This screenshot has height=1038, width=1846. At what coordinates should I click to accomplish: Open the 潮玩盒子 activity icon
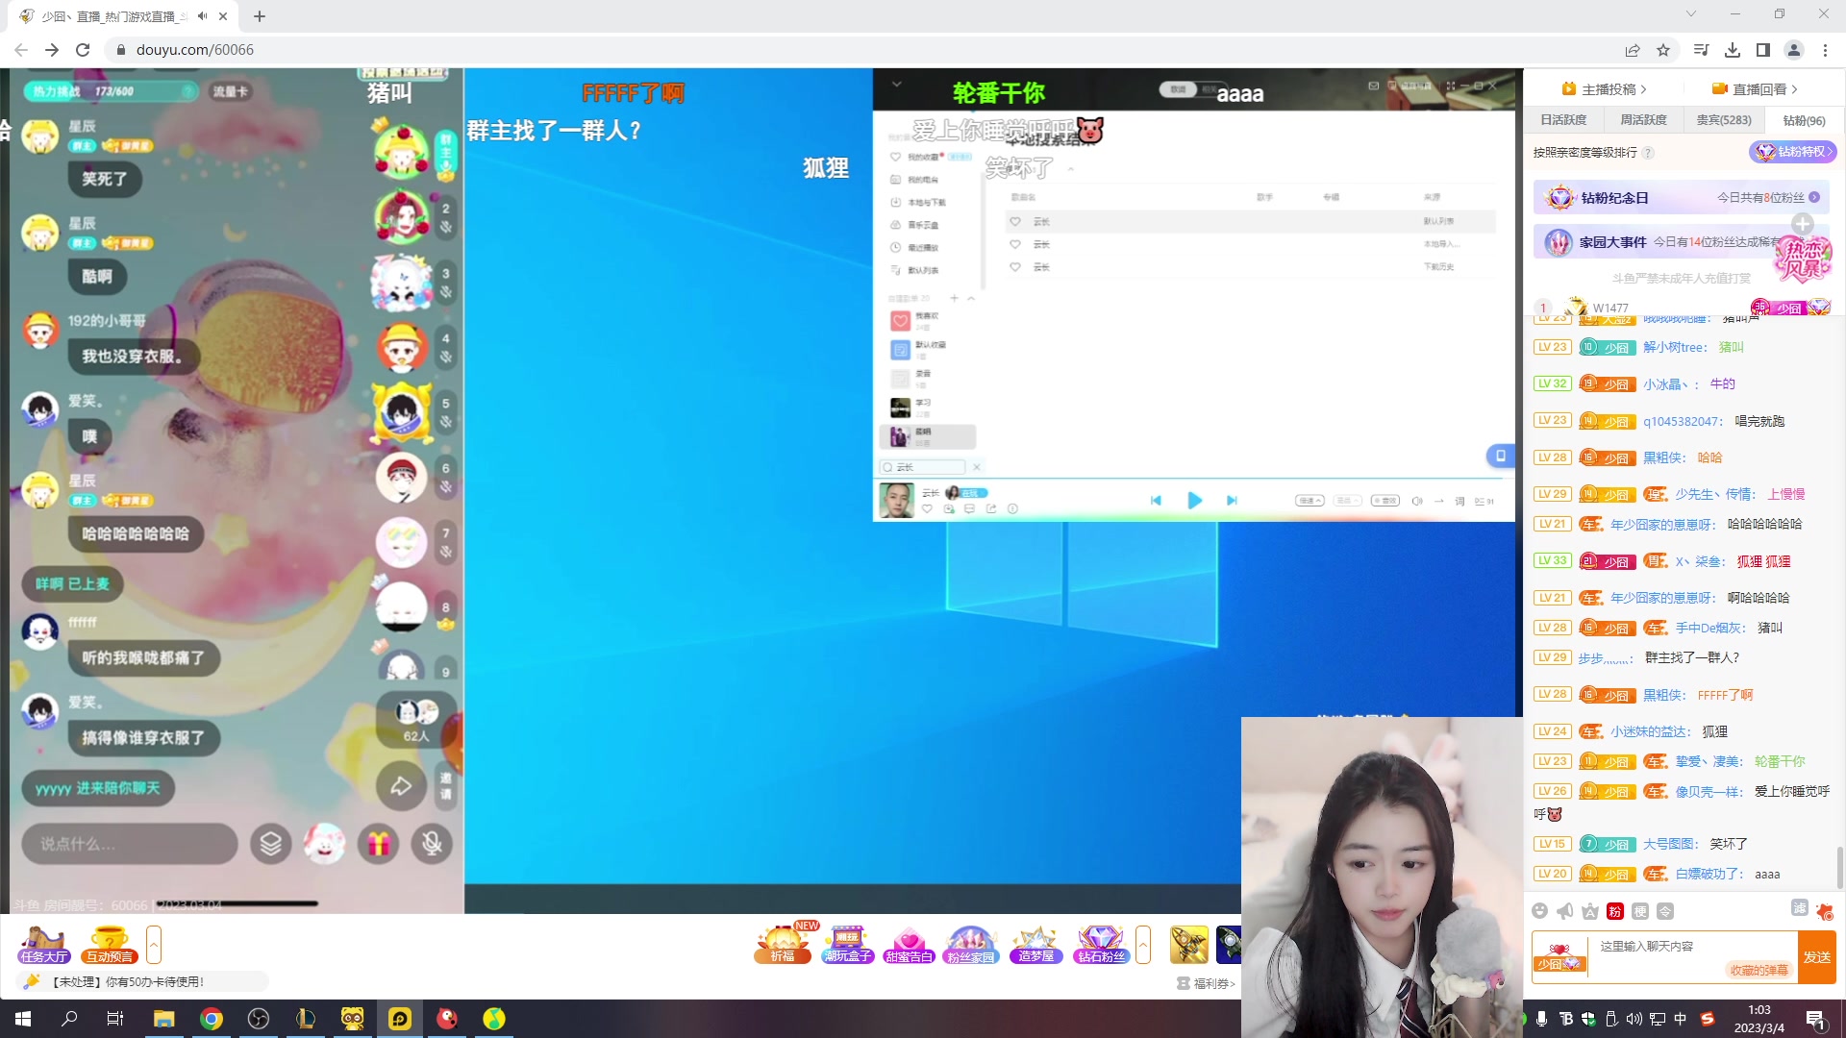(847, 944)
